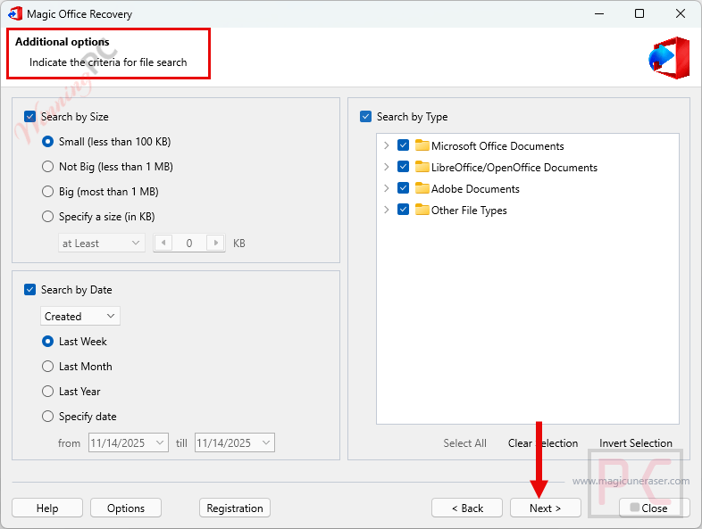This screenshot has height=529, width=702.
Task: Open the Created date type dropdown
Action: tap(80, 316)
